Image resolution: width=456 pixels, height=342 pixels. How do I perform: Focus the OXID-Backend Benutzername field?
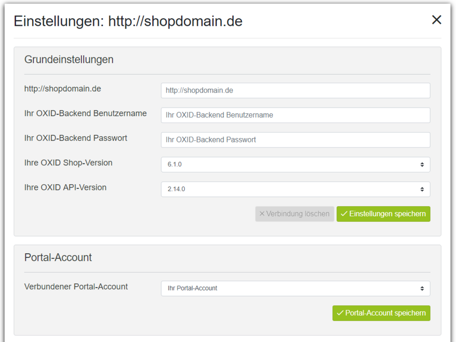[x=296, y=115]
